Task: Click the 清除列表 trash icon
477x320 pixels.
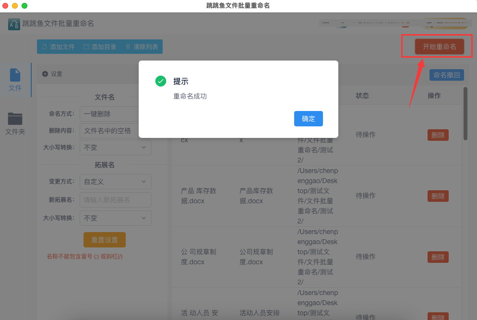Action: 128,47
